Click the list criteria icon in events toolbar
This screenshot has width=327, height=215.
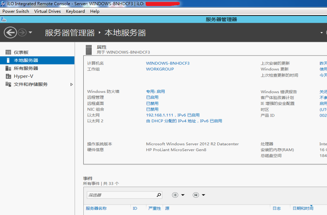175,195
